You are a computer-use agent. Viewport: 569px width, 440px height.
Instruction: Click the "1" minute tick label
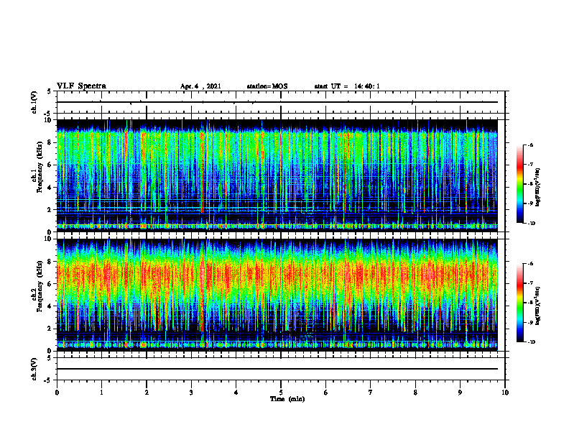click(x=101, y=393)
